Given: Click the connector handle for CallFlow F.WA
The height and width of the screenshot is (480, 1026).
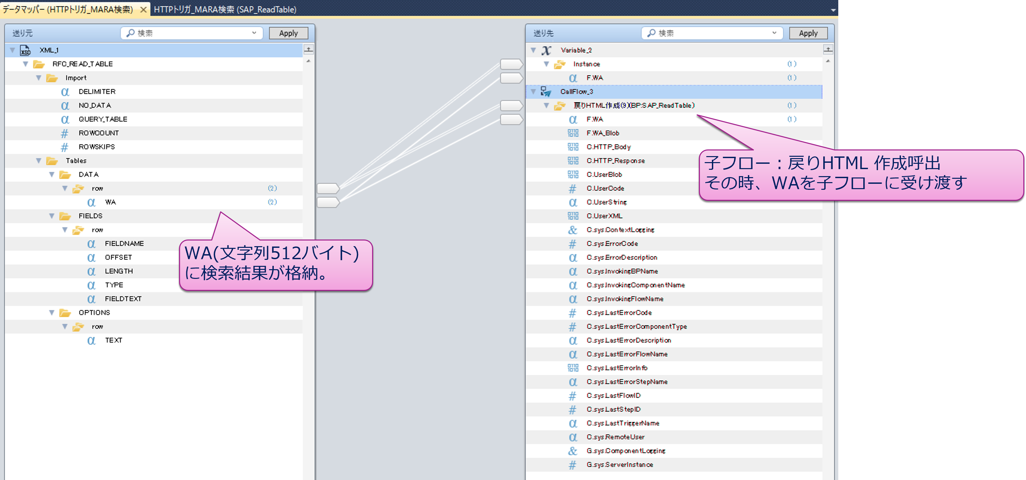Looking at the screenshot, I should [x=511, y=119].
